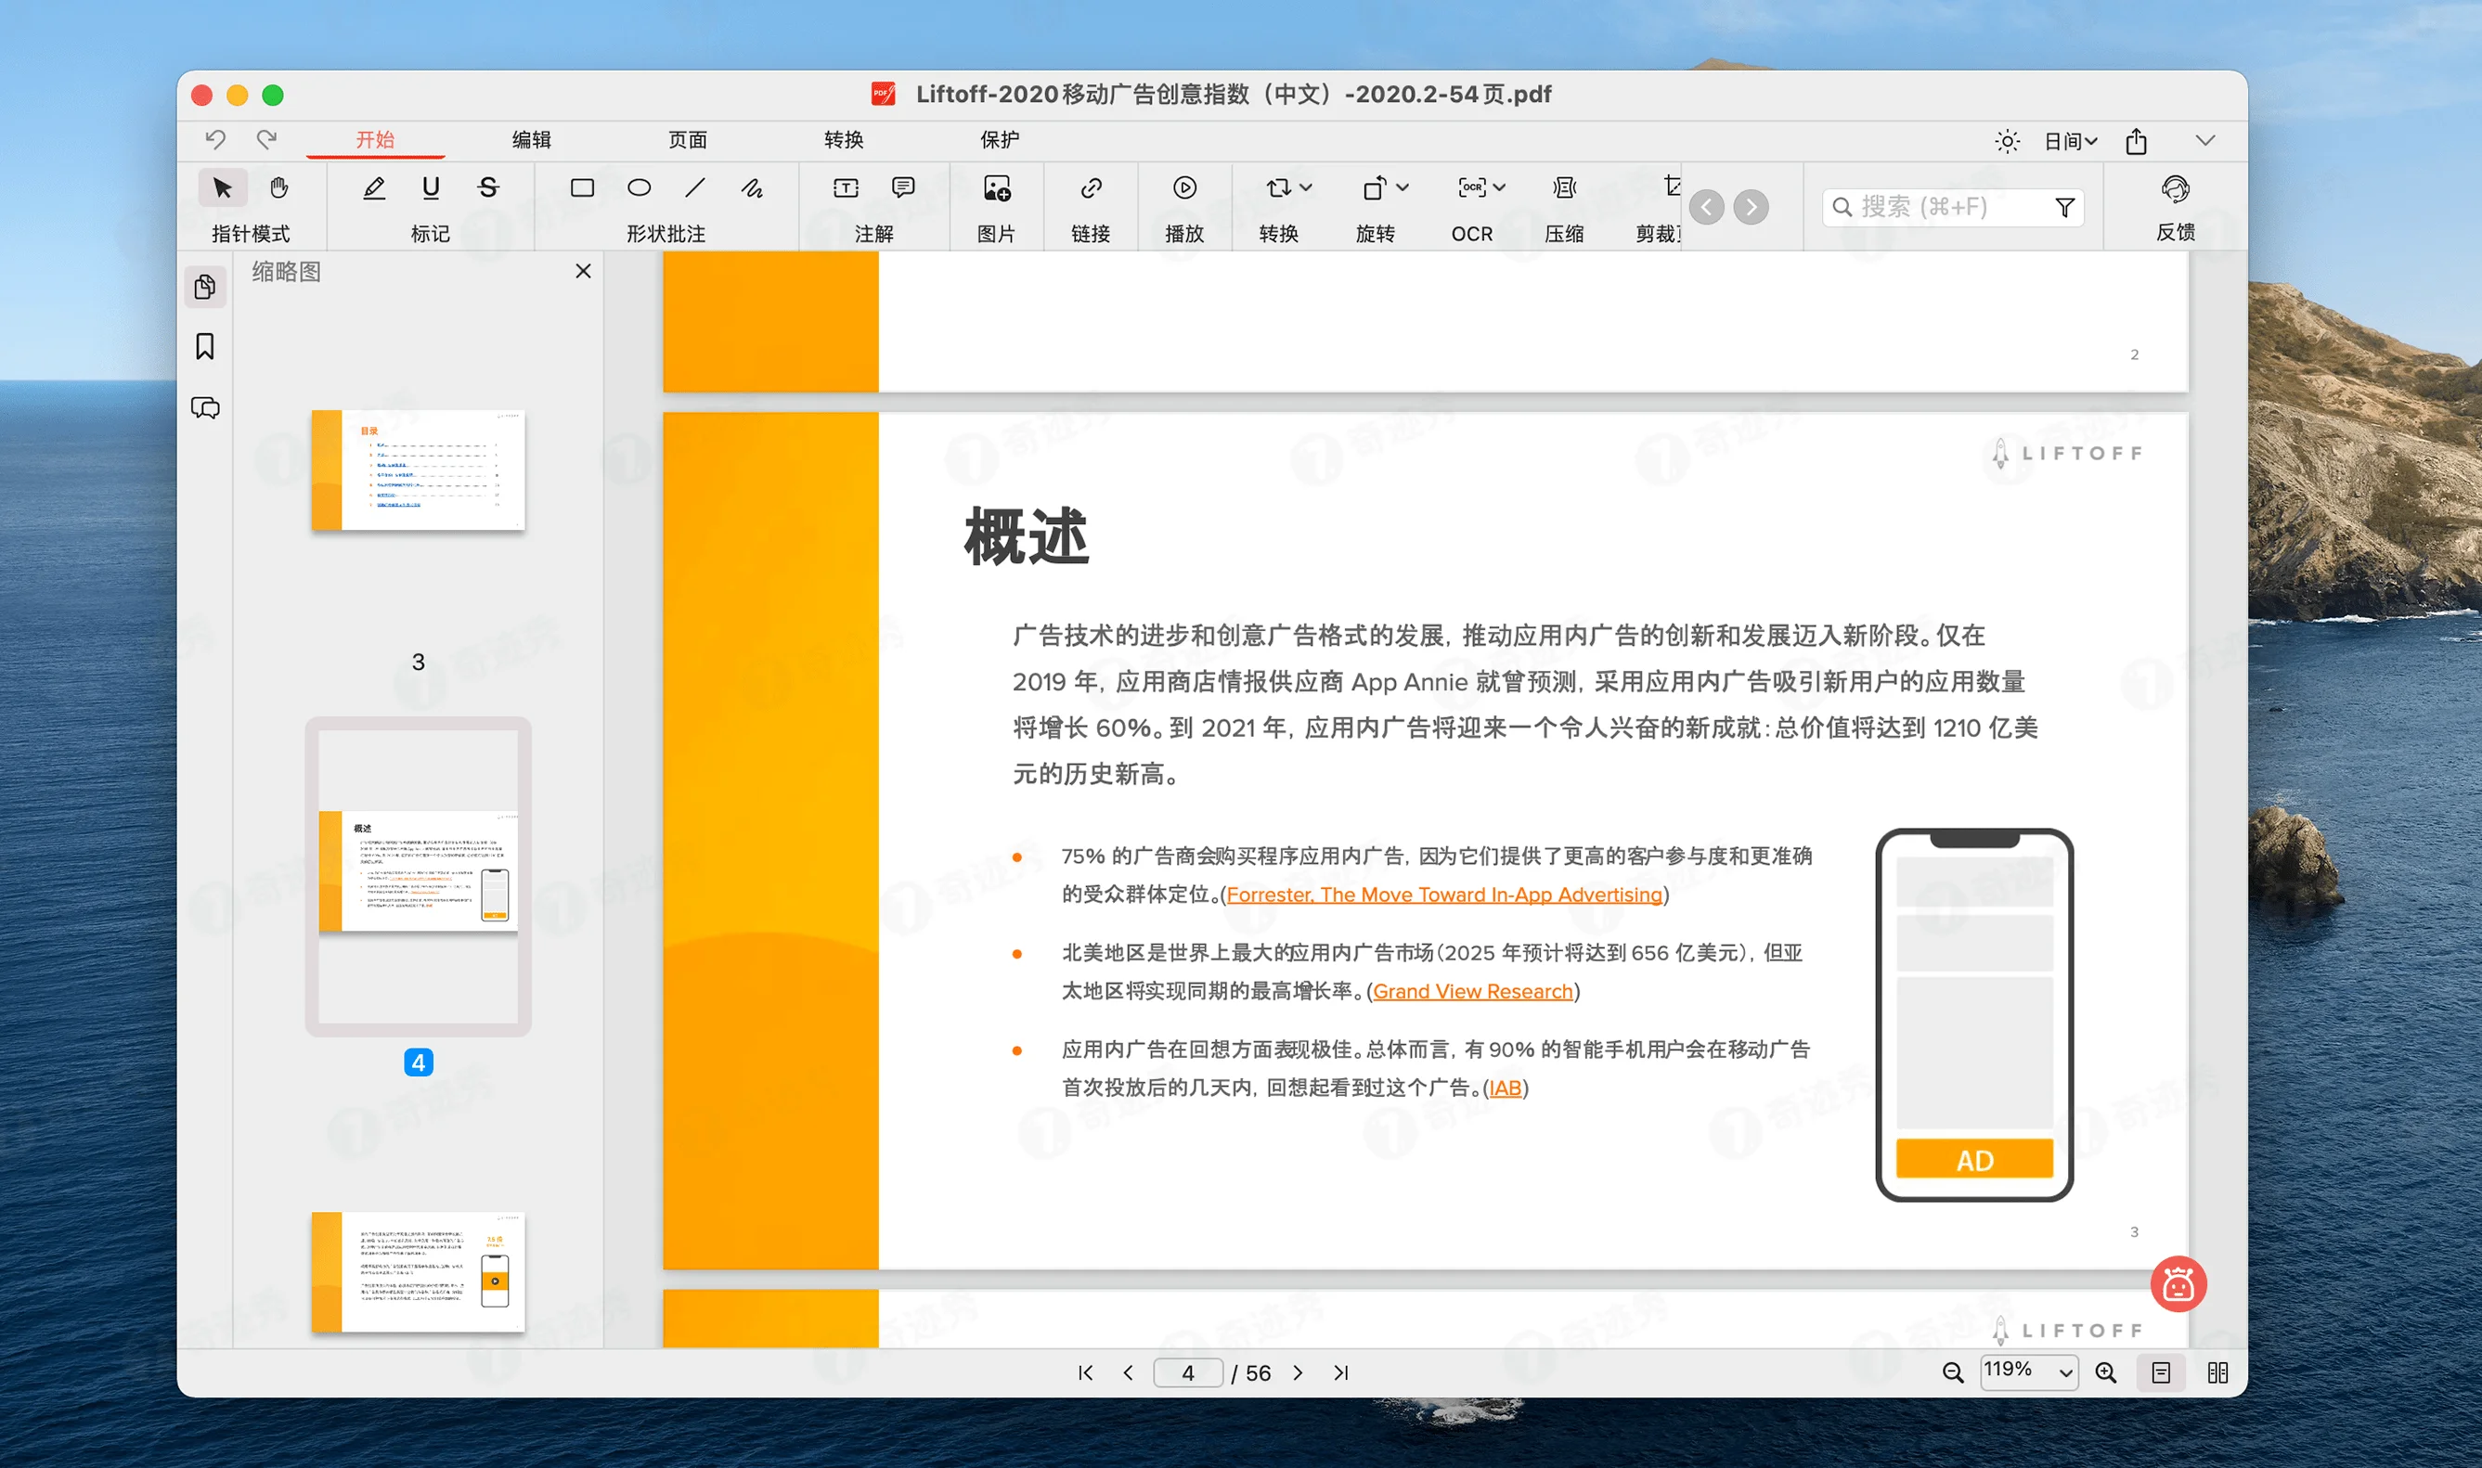Toggle the thumbnails sidebar panel

[x=205, y=287]
